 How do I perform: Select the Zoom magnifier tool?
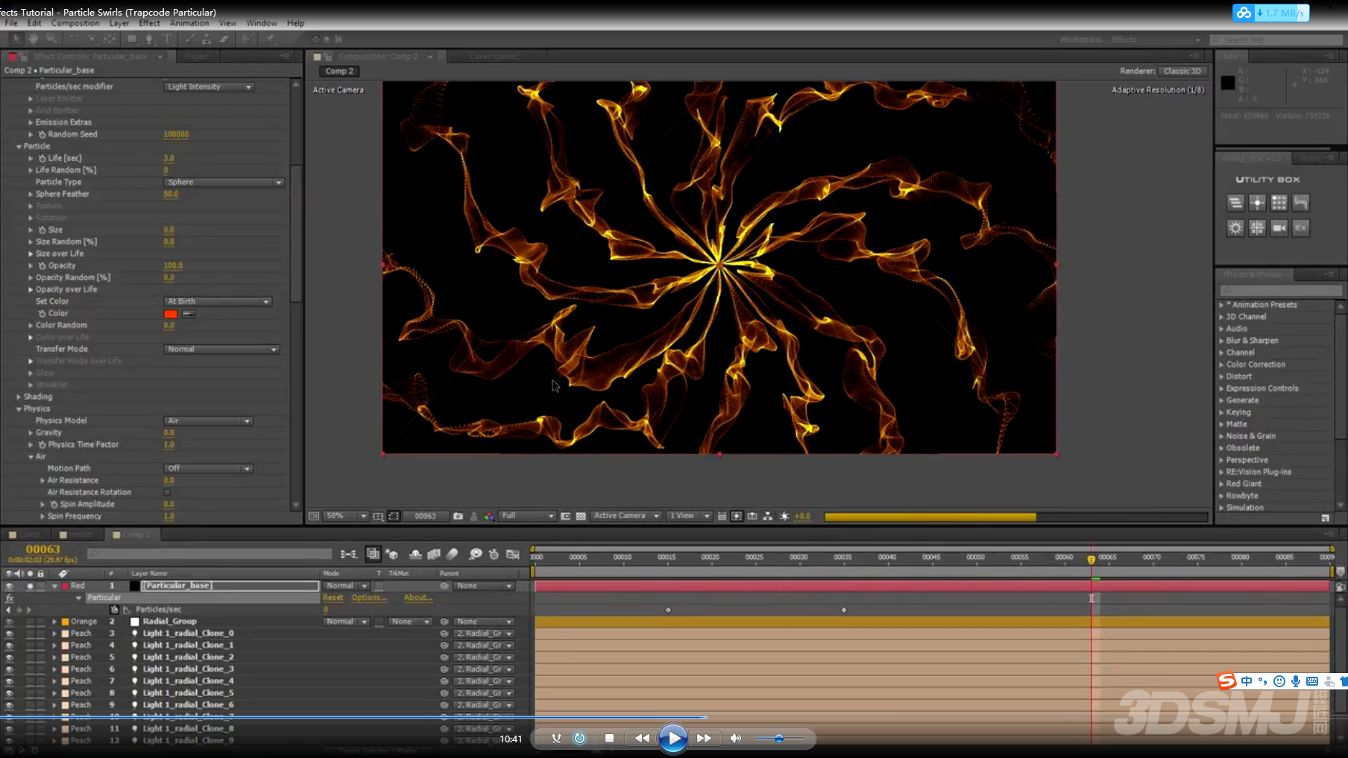51,39
